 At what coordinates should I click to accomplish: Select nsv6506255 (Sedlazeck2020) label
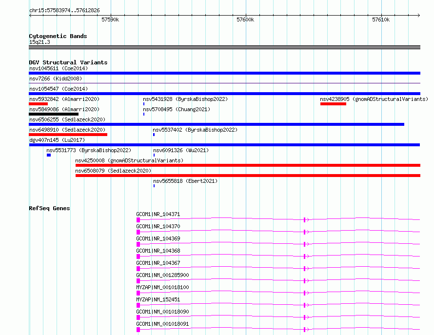pyautogui.click(x=67, y=119)
